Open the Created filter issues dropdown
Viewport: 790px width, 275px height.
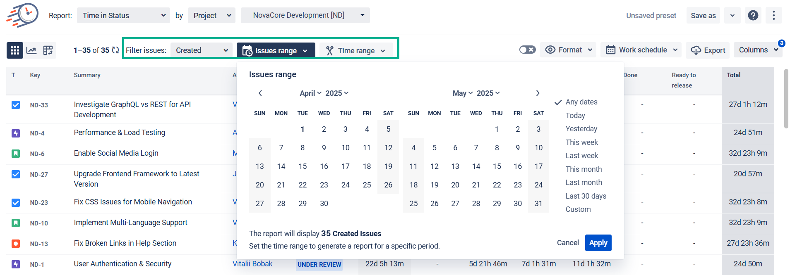[202, 50]
